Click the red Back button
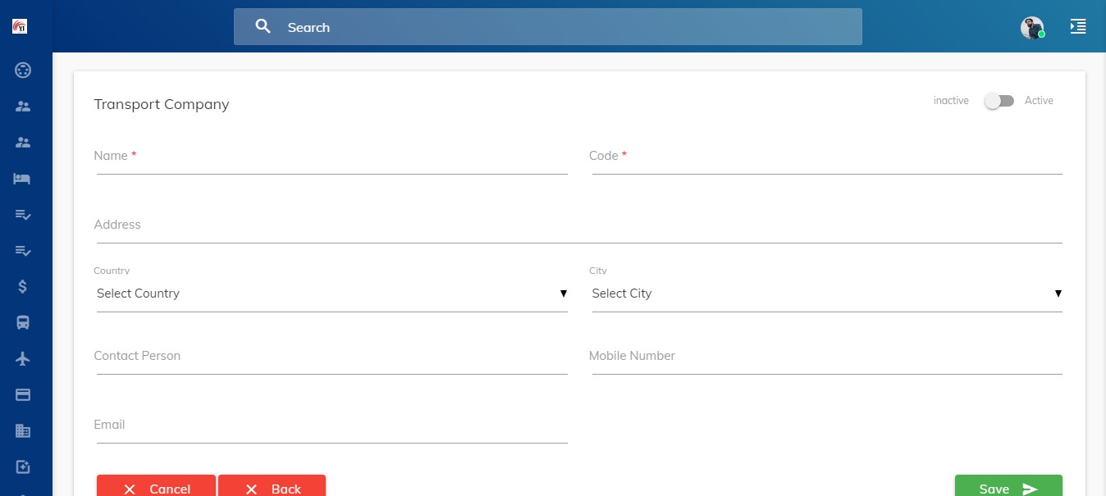 tap(272, 488)
